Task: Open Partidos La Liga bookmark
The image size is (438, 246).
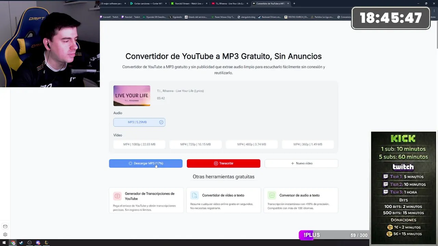Action: coord(322,17)
